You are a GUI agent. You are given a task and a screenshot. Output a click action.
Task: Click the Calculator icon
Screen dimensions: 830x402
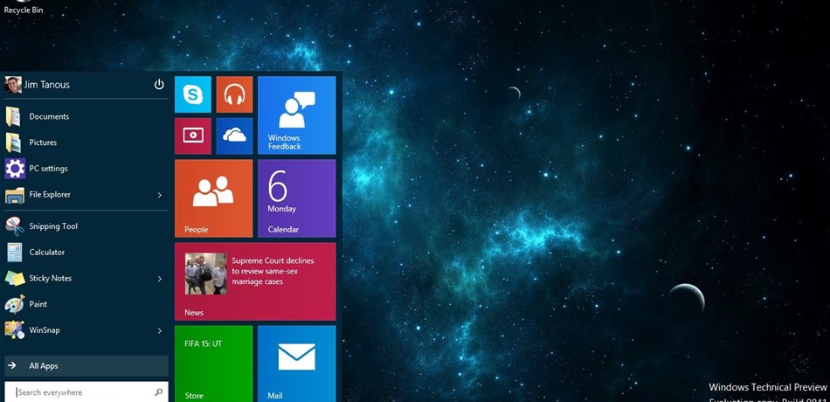(x=14, y=252)
